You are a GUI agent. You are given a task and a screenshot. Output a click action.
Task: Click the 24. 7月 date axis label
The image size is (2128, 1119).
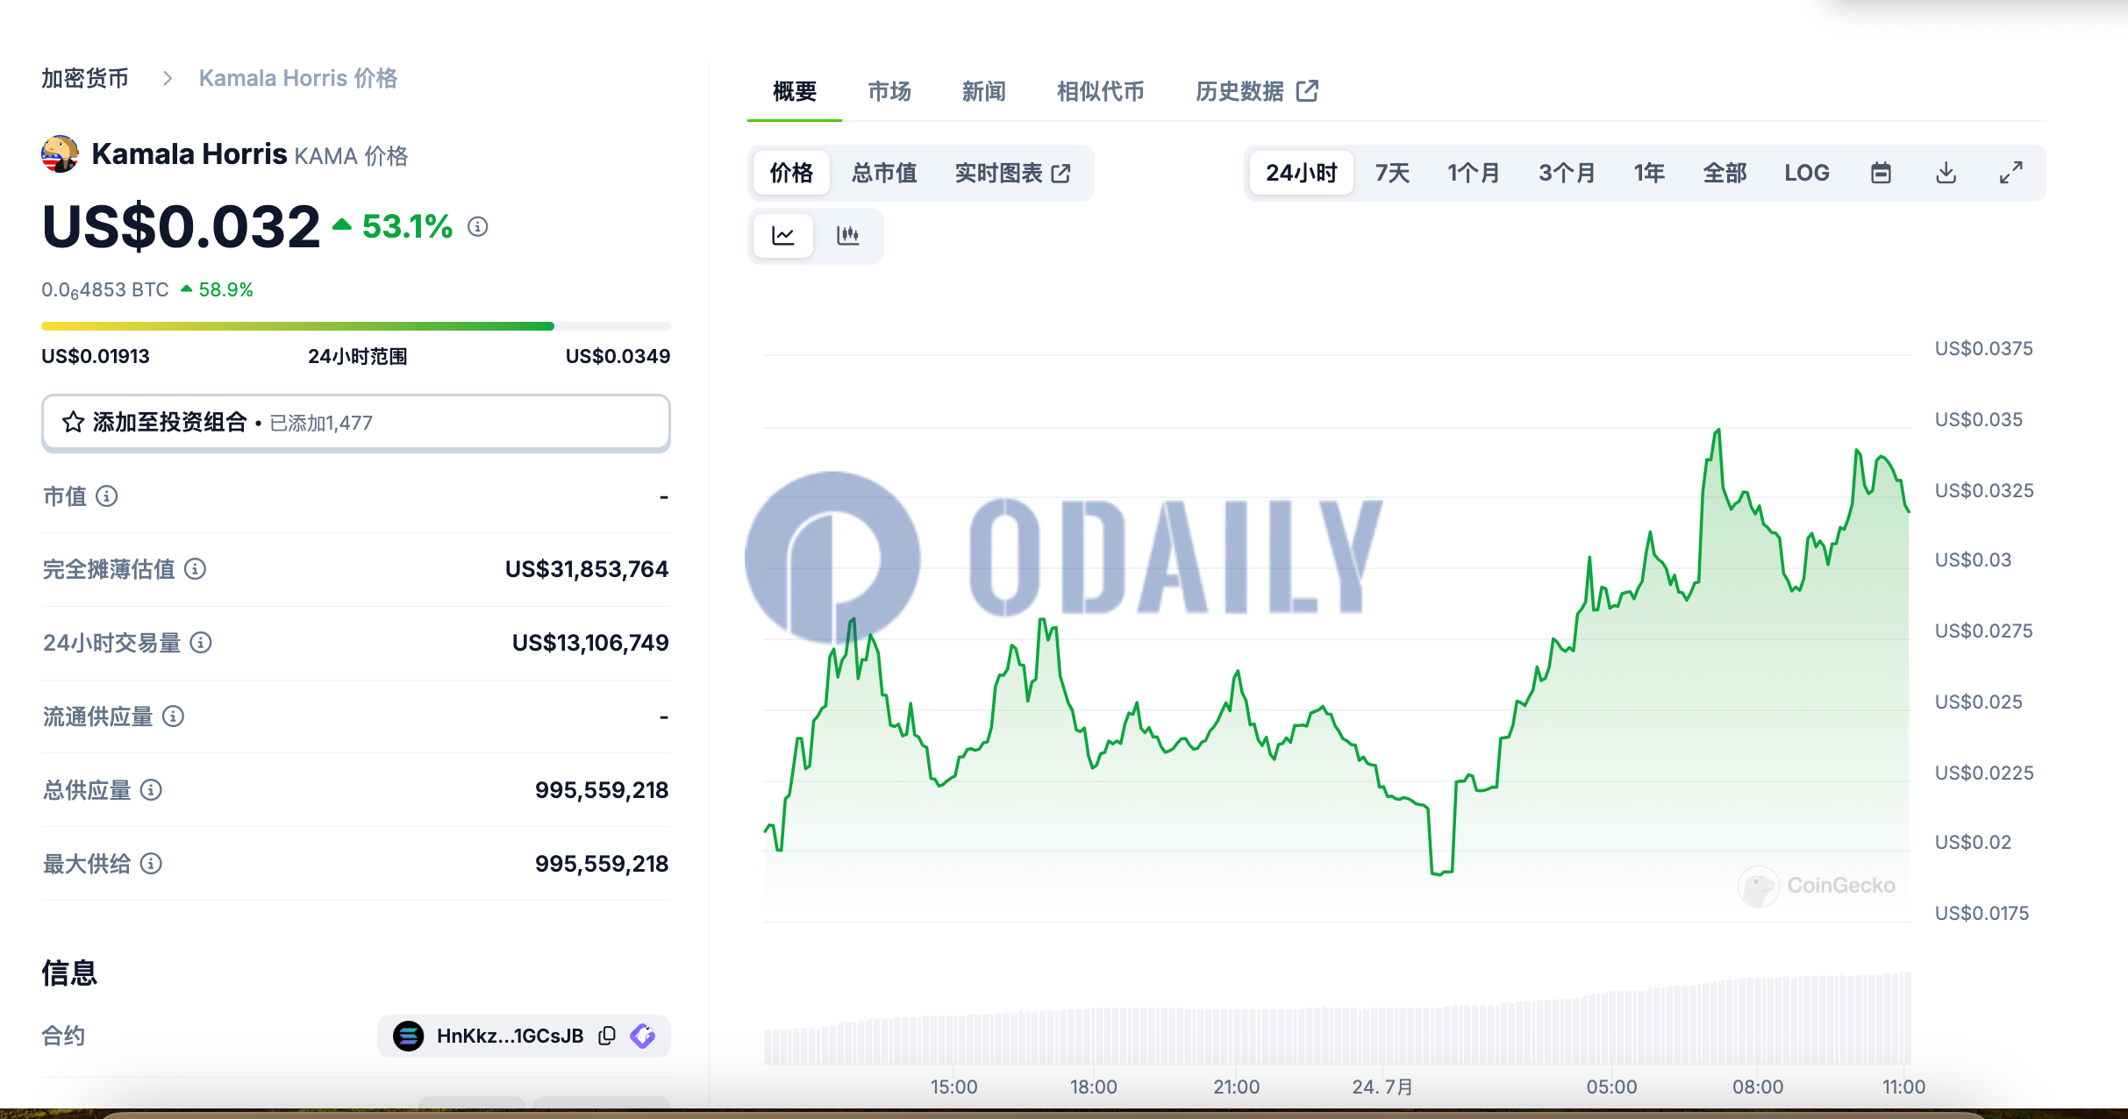pyautogui.click(x=1382, y=1087)
